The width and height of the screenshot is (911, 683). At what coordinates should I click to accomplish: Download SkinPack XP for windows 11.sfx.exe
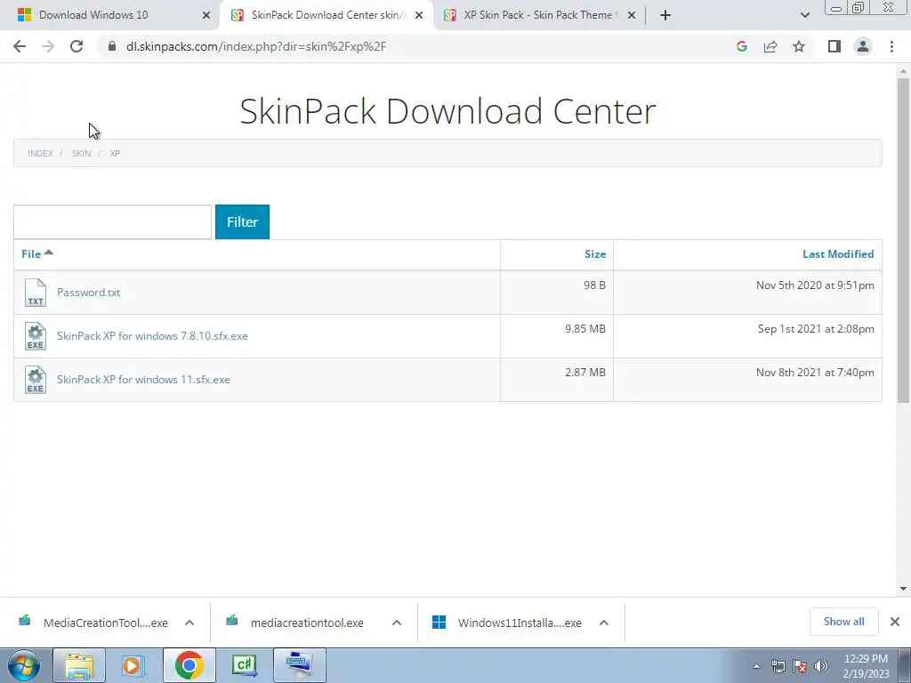point(143,379)
